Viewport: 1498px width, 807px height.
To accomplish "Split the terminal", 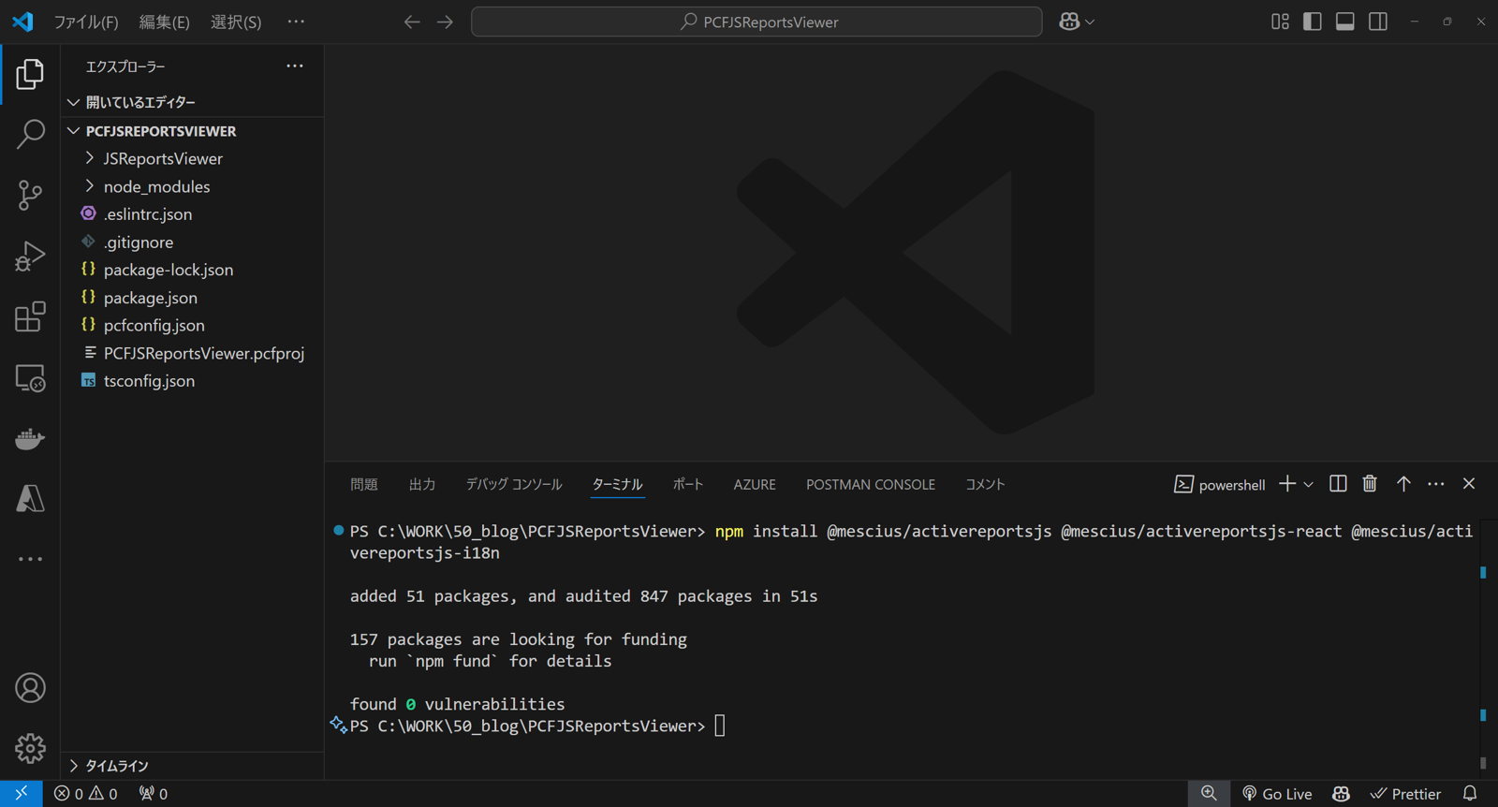I will pos(1338,484).
